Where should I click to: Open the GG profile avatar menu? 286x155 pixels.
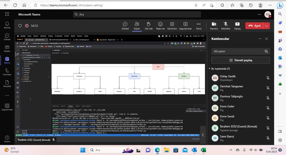coord(267,14)
